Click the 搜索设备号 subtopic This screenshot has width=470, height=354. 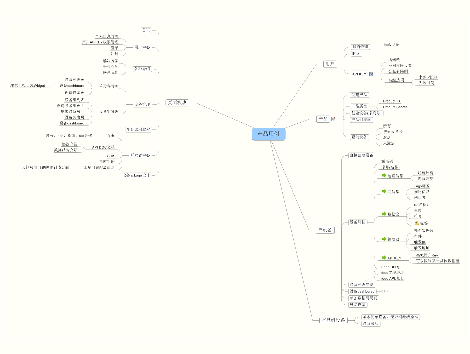(393, 132)
